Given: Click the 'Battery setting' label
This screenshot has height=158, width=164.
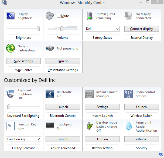Looking at the screenshot, I should click(x=102, y=148).
